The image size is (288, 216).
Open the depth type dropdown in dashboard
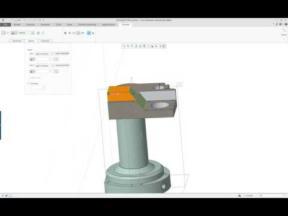coord(14,33)
